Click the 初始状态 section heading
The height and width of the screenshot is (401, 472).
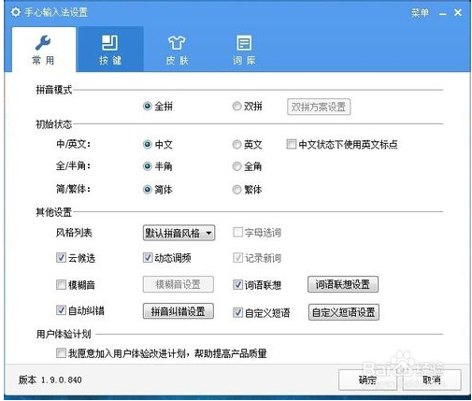click(54, 124)
